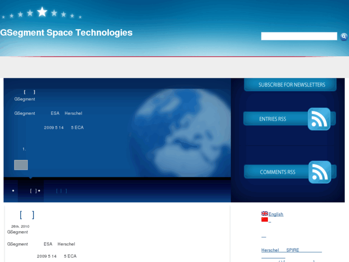Click the UK flag icon

265,213
